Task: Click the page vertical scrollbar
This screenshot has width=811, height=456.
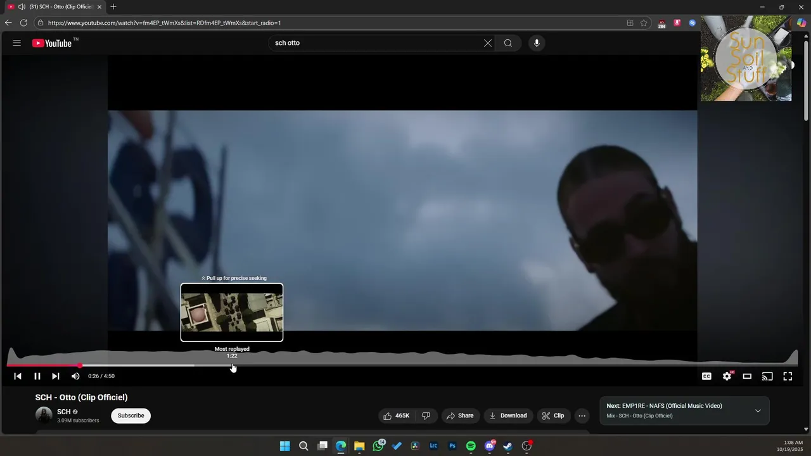Action: 806,82
